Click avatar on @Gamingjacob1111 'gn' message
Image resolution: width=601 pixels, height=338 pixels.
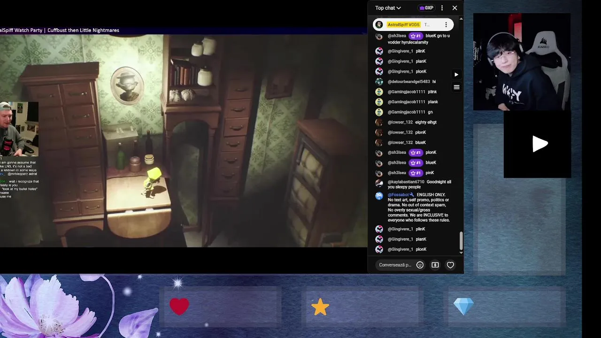(x=379, y=112)
